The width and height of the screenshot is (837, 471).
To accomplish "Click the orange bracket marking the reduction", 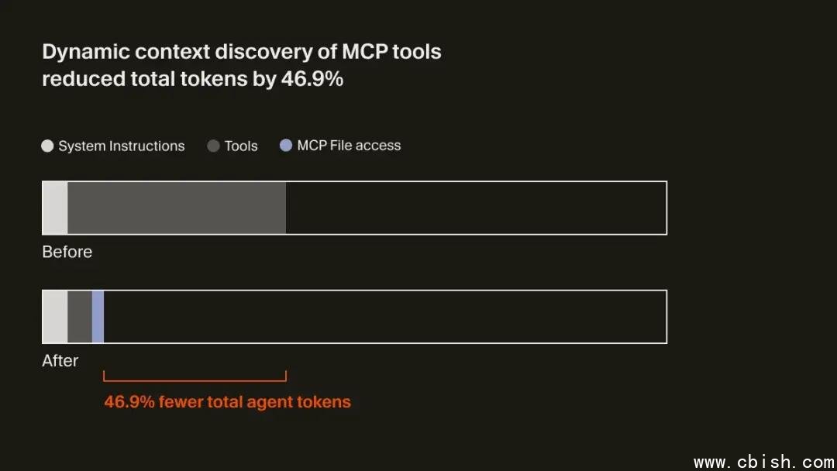I will [x=195, y=380].
